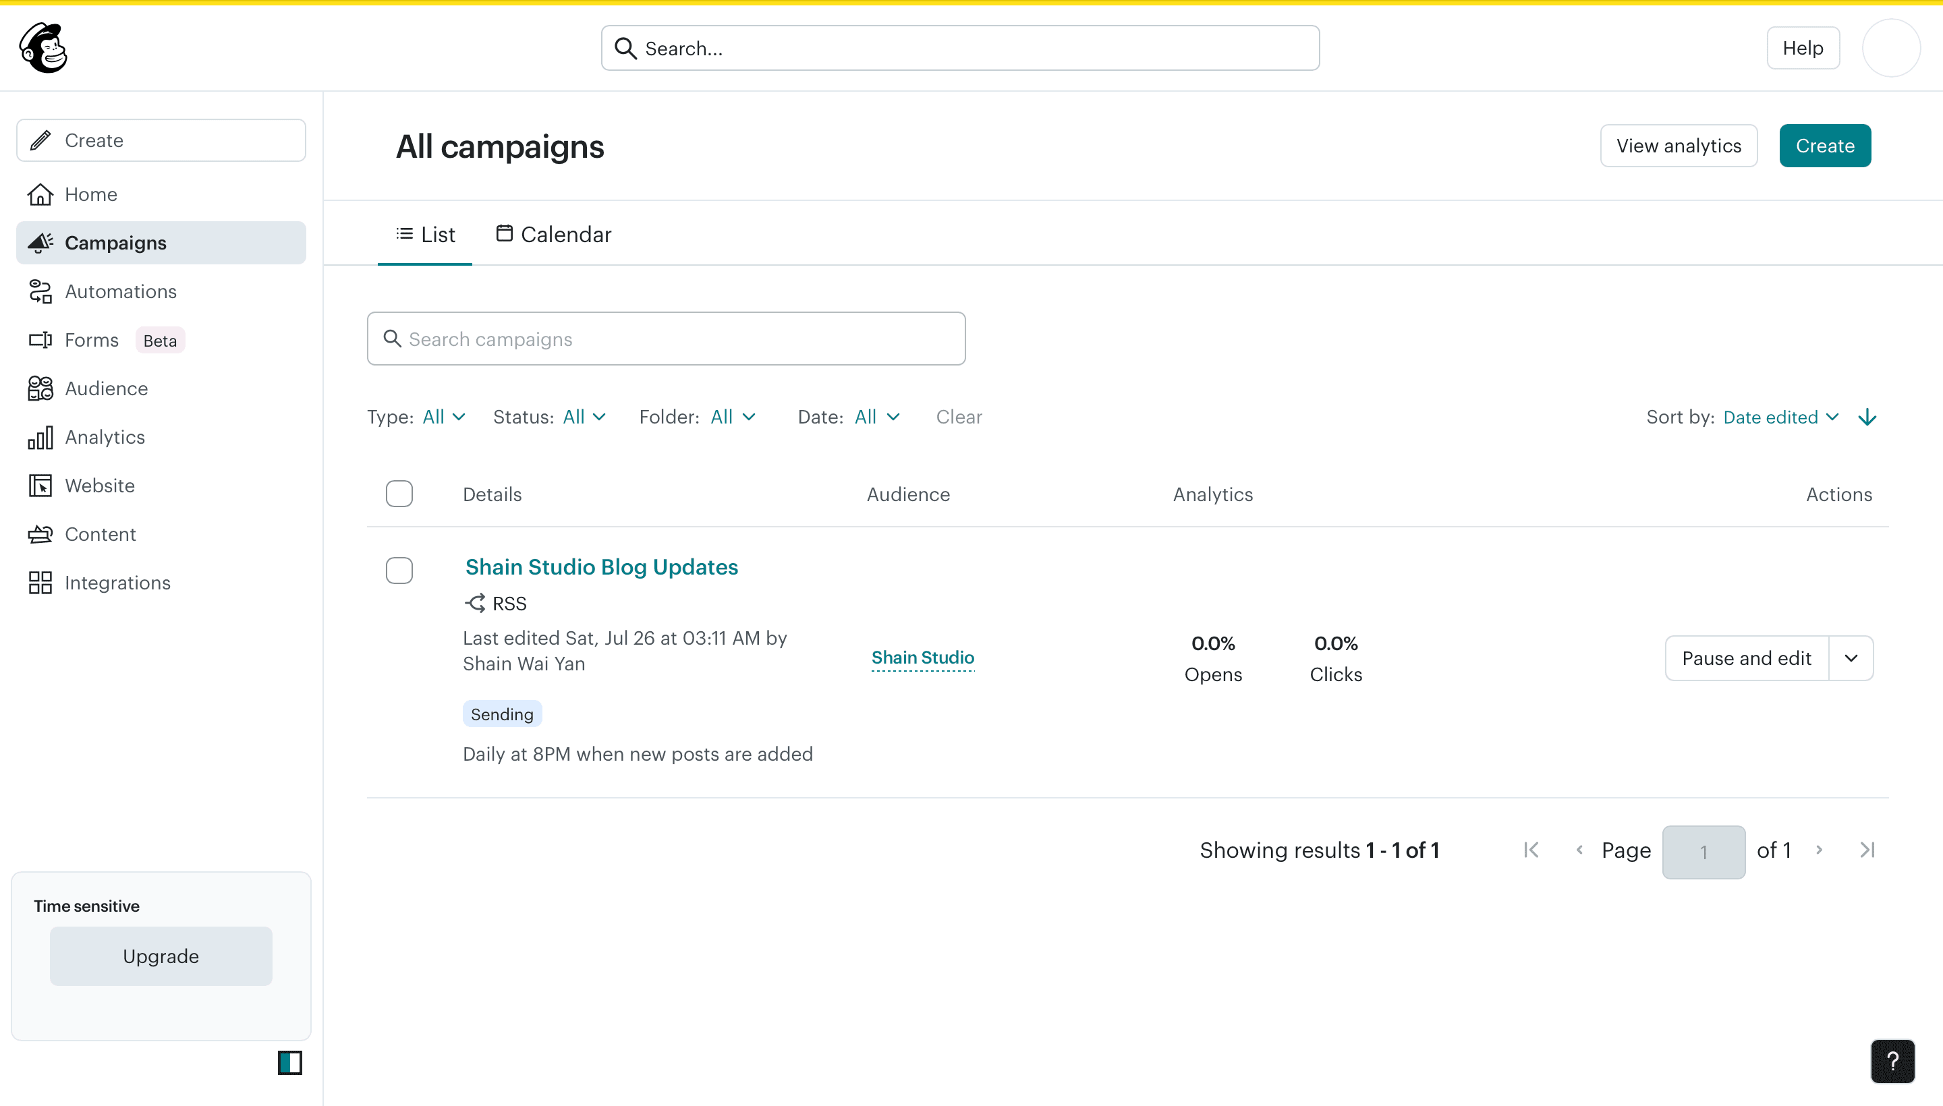The height and width of the screenshot is (1106, 1943).
Task: Check the select-all campaigns checkbox
Action: coord(399,493)
